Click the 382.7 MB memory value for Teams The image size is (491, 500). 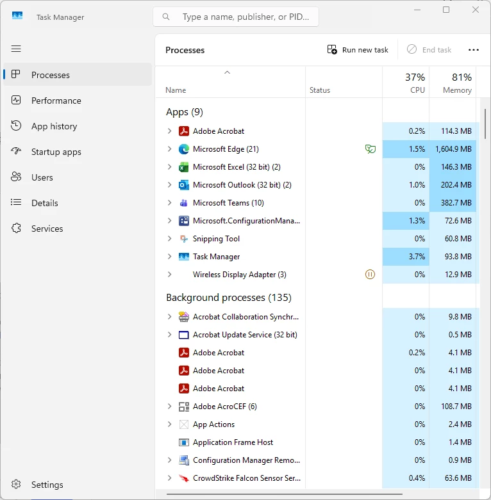(456, 203)
